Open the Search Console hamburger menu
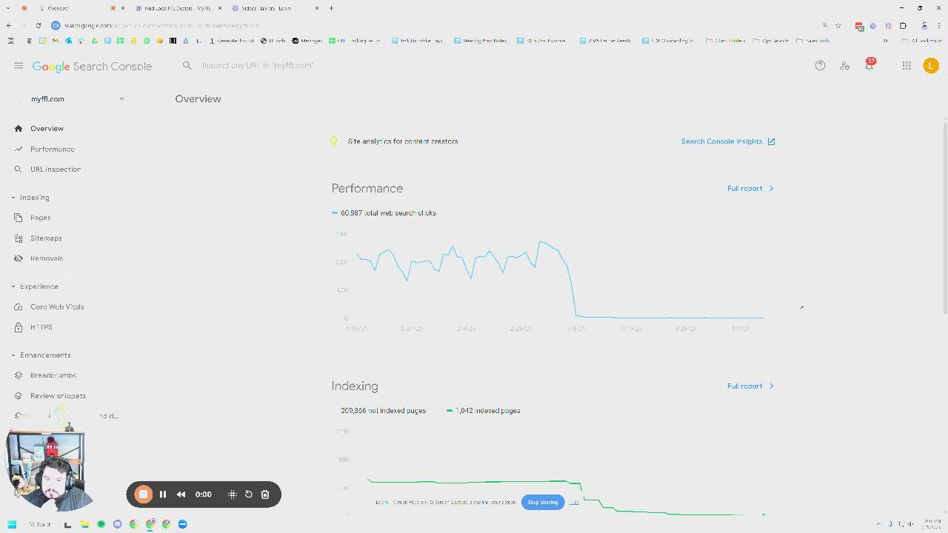This screenshot has height=533, width=948. [19, 66]
